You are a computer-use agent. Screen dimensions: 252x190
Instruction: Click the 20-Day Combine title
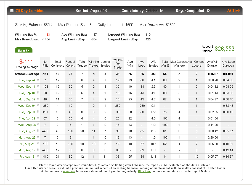pyautogui.click(x=30, y=11)
